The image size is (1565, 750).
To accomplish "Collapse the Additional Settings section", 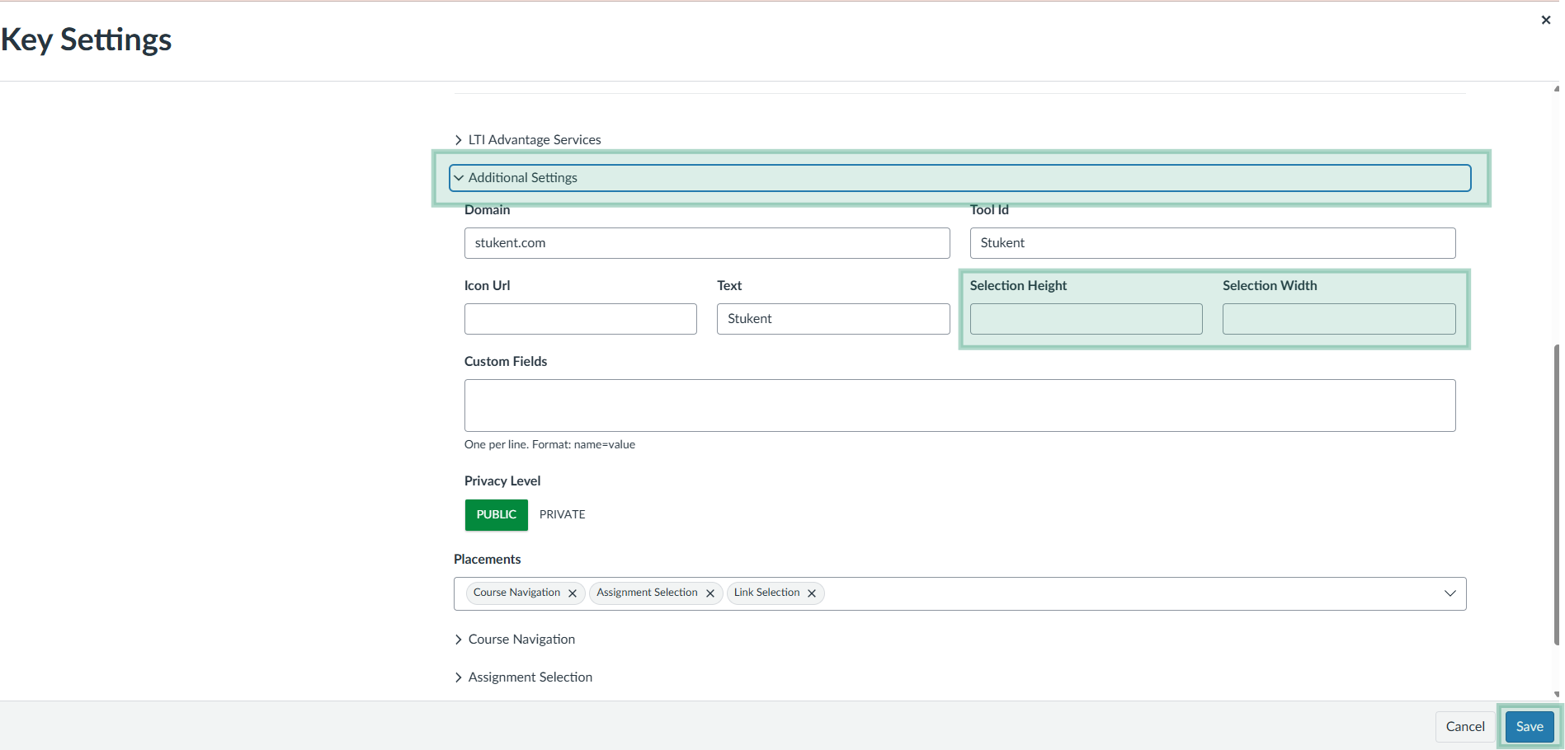I will [x=523, y=178].
